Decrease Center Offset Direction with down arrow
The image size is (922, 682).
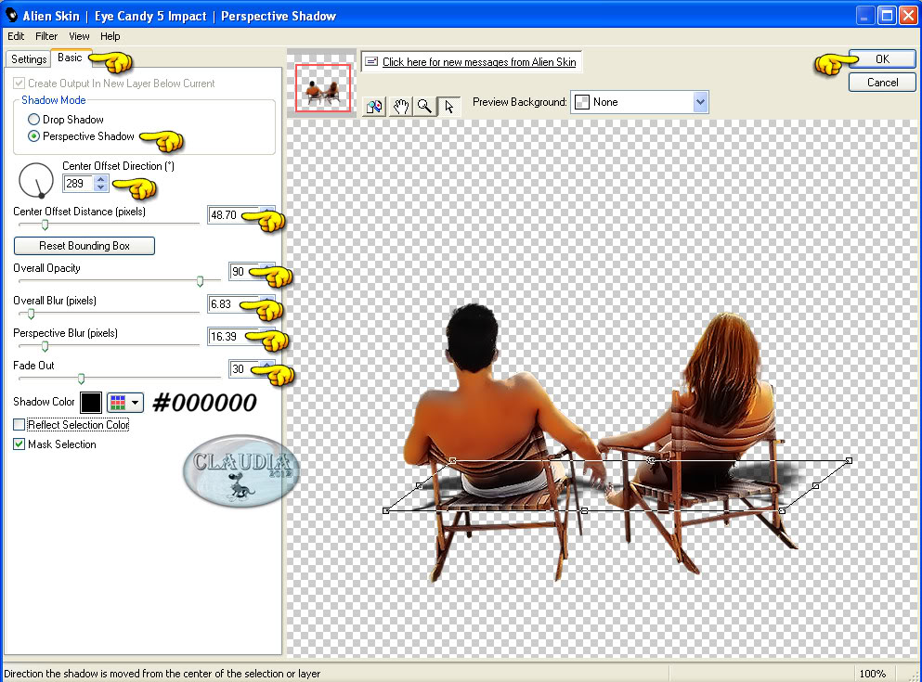coord(101,187)
